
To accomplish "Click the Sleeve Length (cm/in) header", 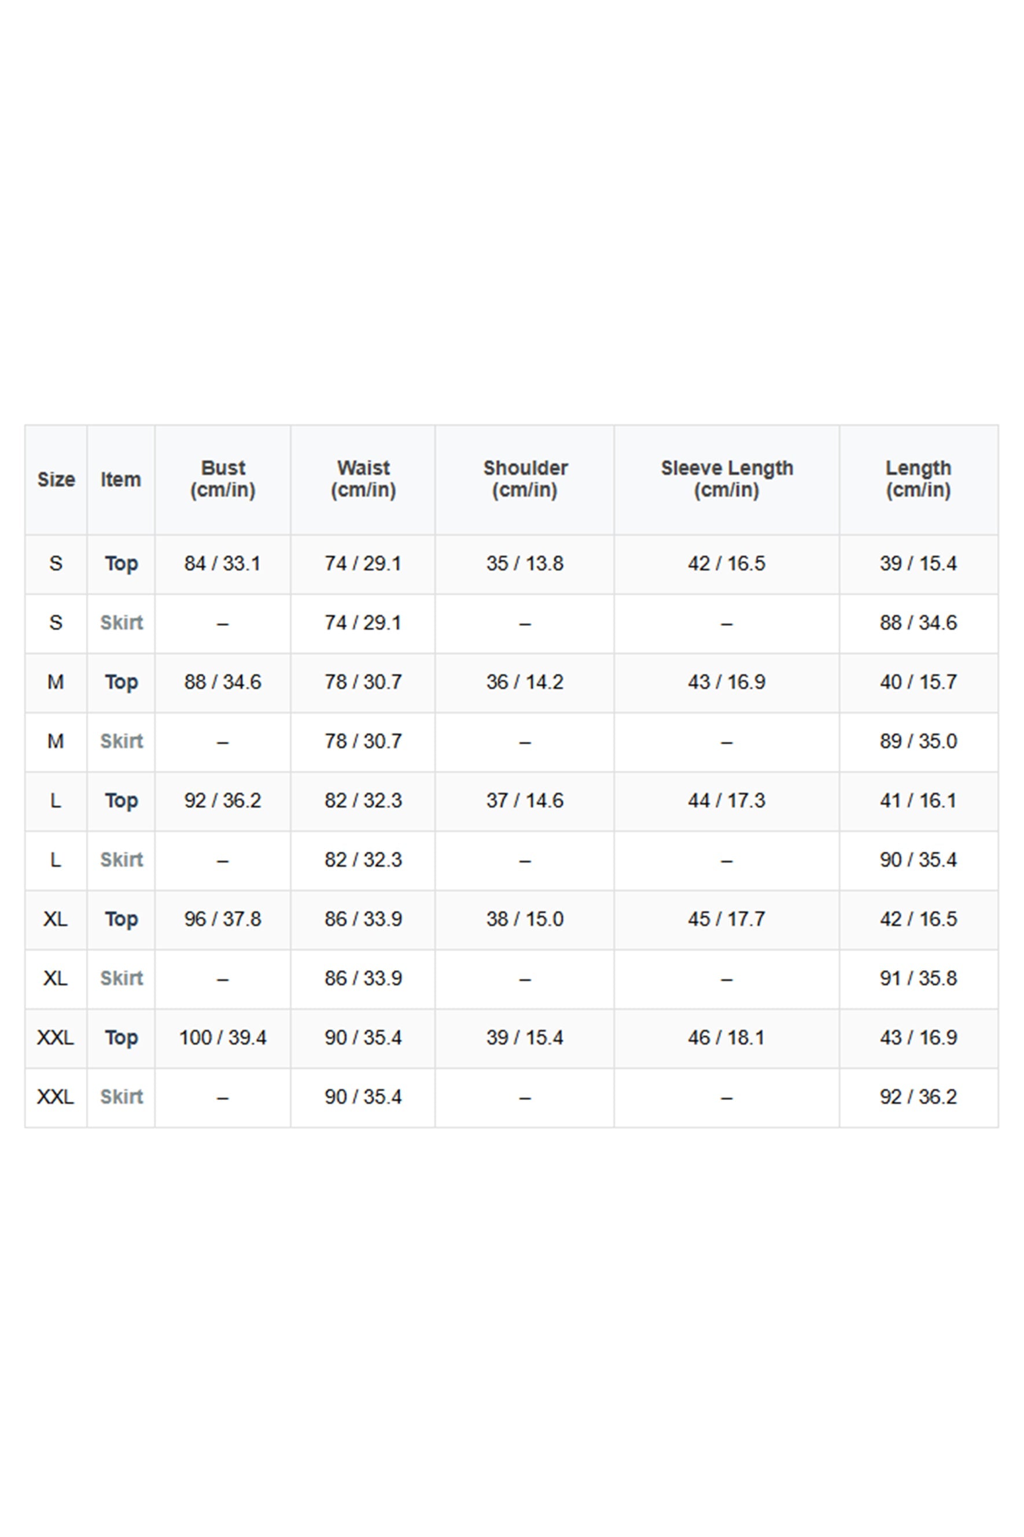I will 726,479.
